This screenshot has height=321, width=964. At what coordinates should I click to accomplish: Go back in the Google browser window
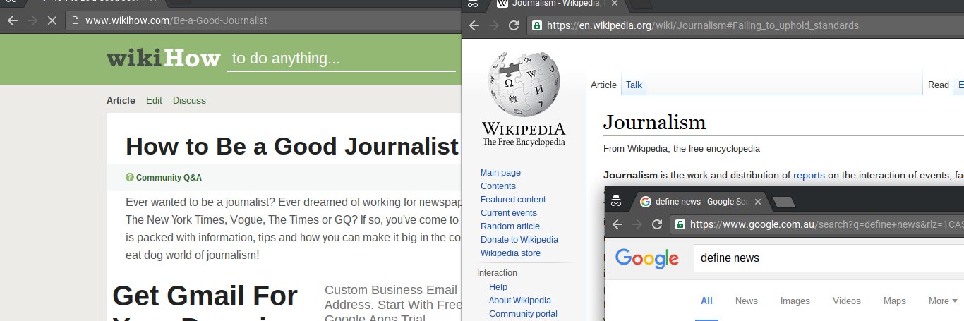pyautogui.click(x=617, y=224)
